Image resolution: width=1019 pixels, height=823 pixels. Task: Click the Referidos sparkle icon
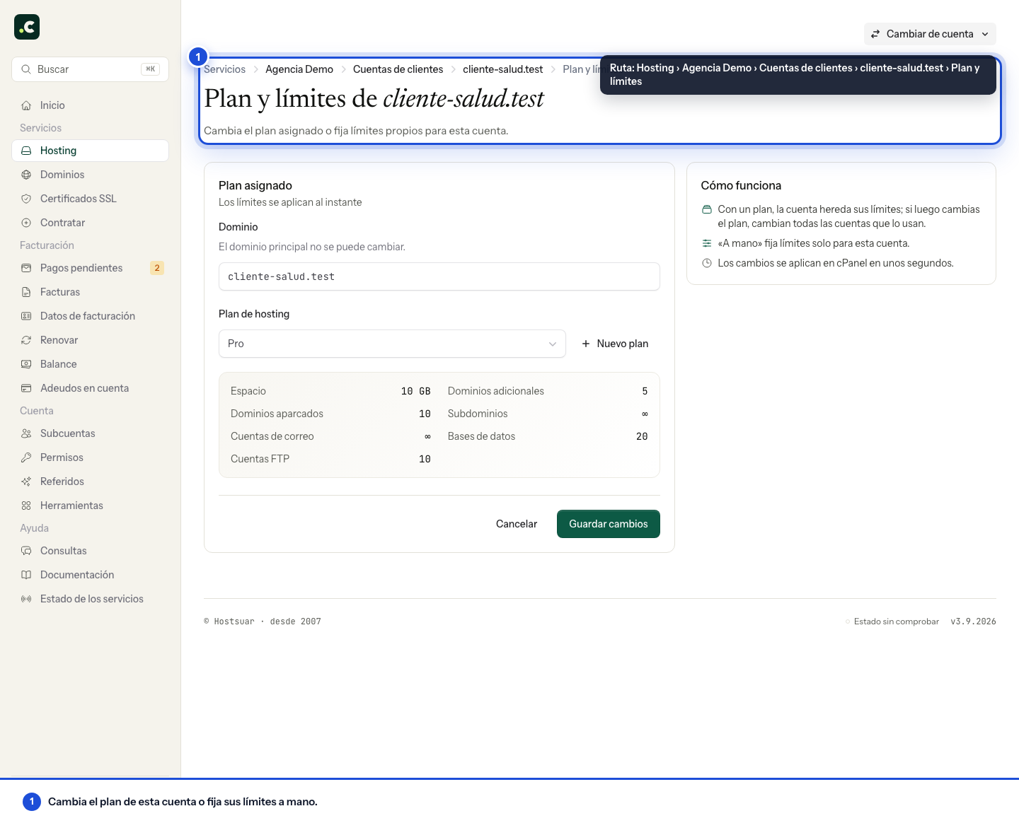pos(26,481)
